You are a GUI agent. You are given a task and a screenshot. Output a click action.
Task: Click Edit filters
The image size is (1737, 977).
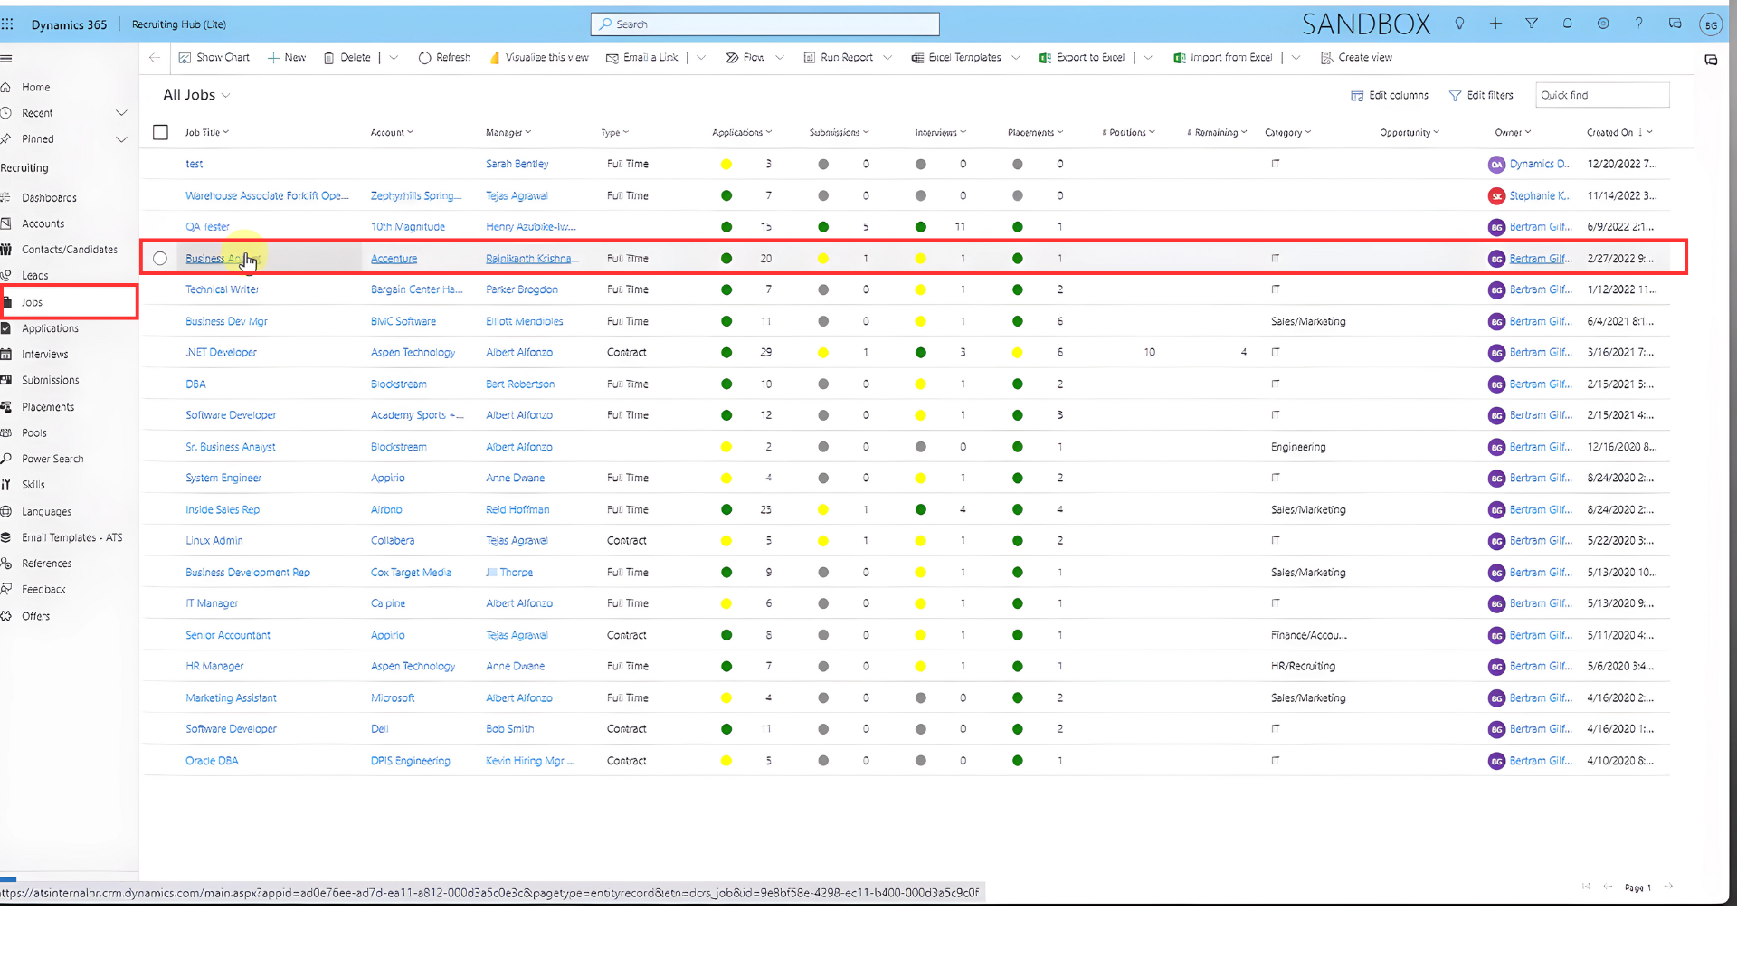[1481, 96]
